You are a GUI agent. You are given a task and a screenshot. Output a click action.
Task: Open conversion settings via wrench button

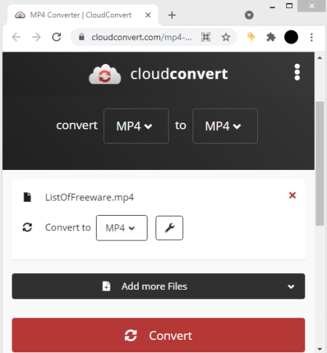pos(169,228)
